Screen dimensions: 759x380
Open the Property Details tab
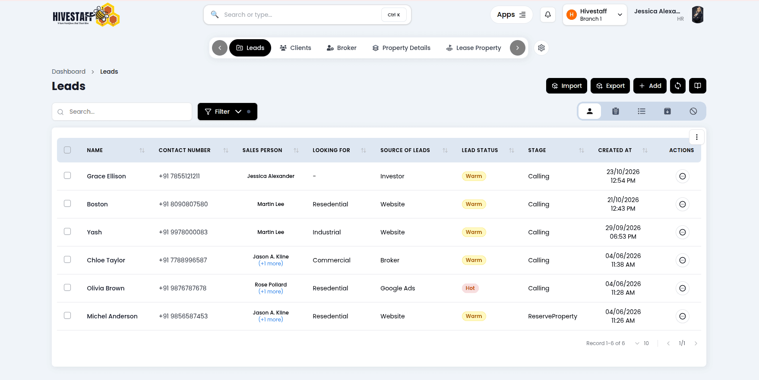[x=402, y=48]
